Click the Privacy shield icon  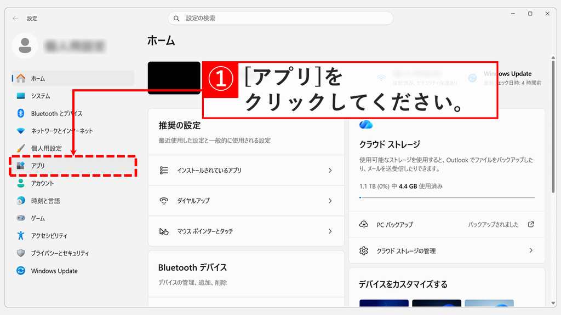(21, 253)
